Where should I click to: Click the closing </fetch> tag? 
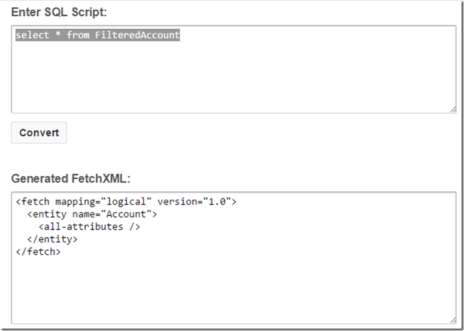[38, 252]
